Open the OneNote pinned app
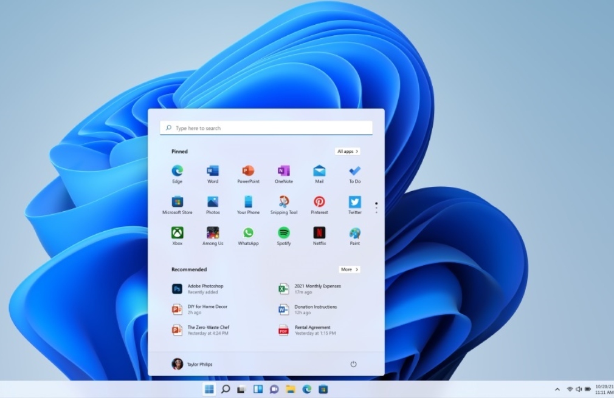 click(x=284, y=174)
